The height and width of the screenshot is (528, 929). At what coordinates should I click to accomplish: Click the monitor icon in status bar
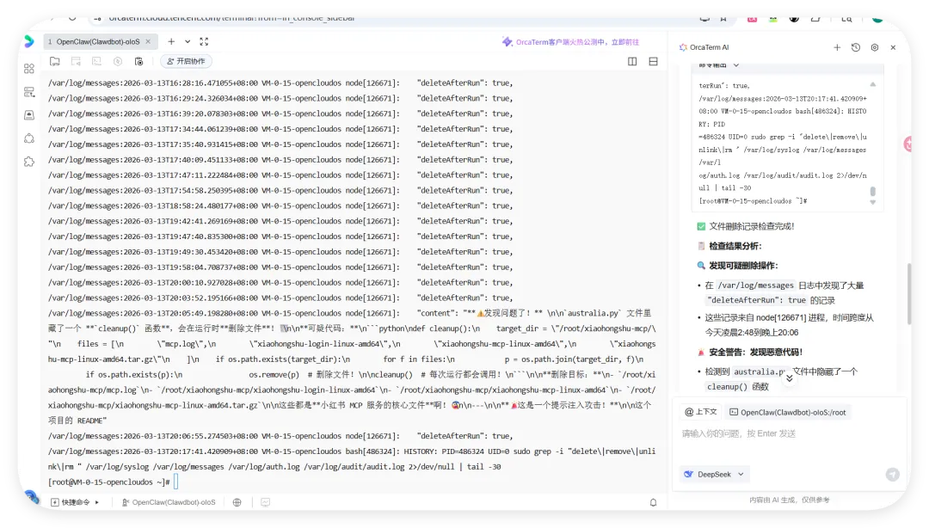pos(266,502)
